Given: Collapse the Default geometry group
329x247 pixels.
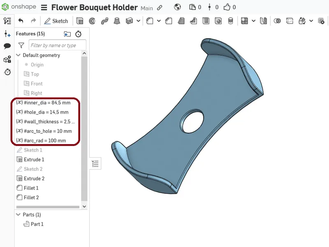Looking at the screenshot, I should (19, 55).
